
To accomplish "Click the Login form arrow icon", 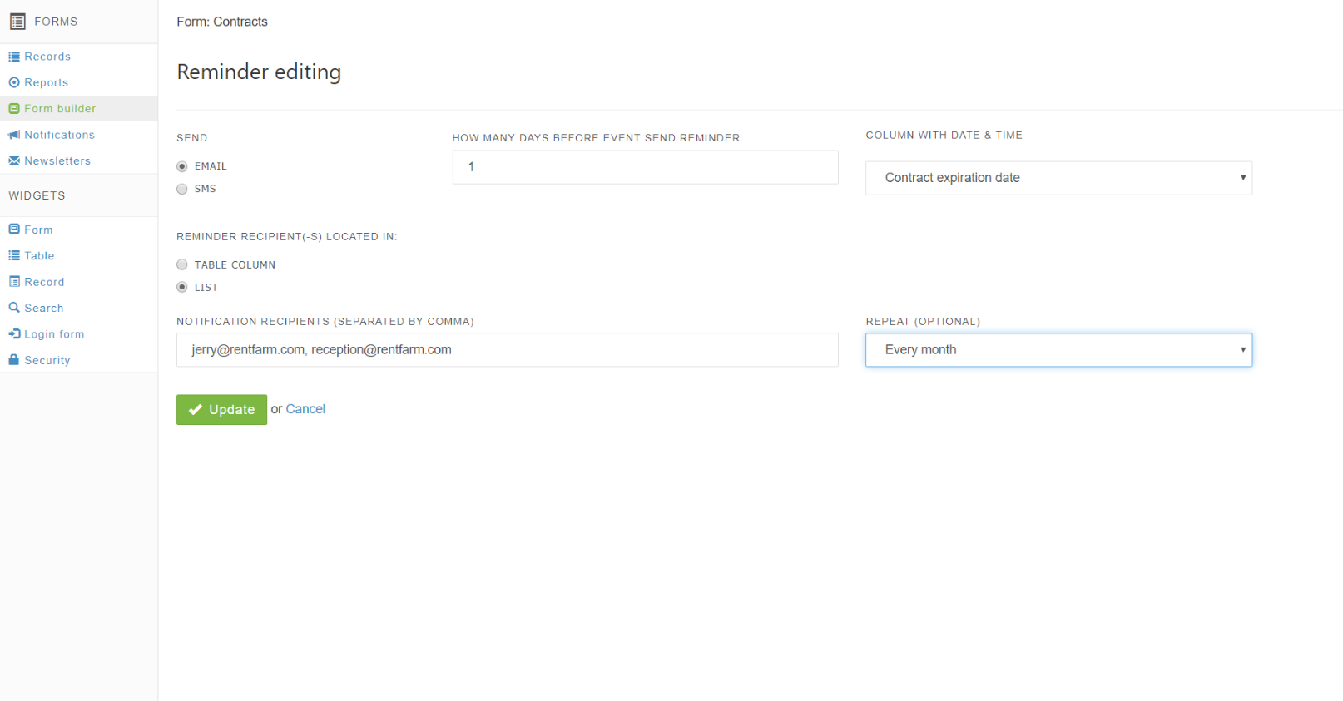I will point(14,334).
